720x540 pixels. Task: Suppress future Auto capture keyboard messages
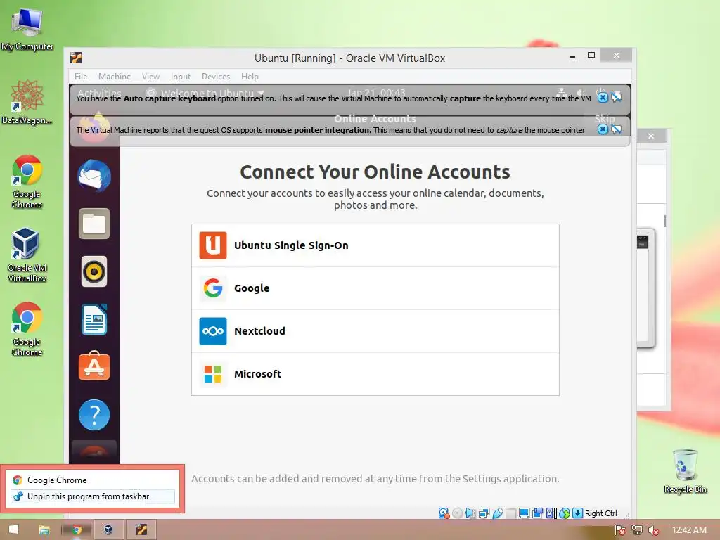coord(616,97)
